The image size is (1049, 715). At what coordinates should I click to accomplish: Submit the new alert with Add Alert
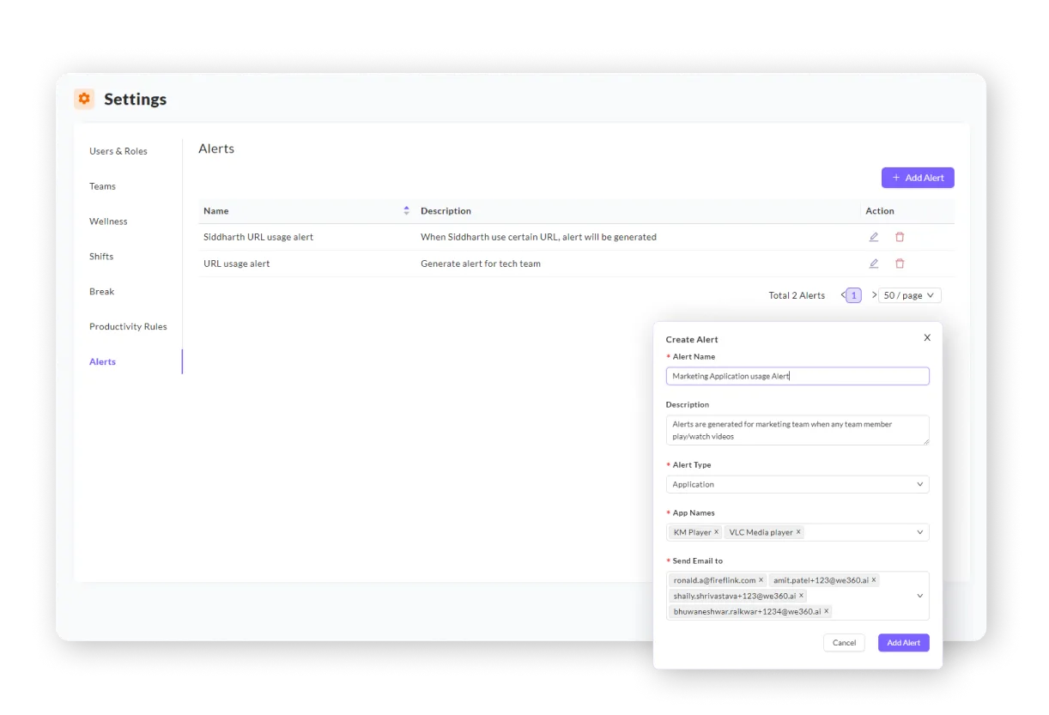(903, 642)
